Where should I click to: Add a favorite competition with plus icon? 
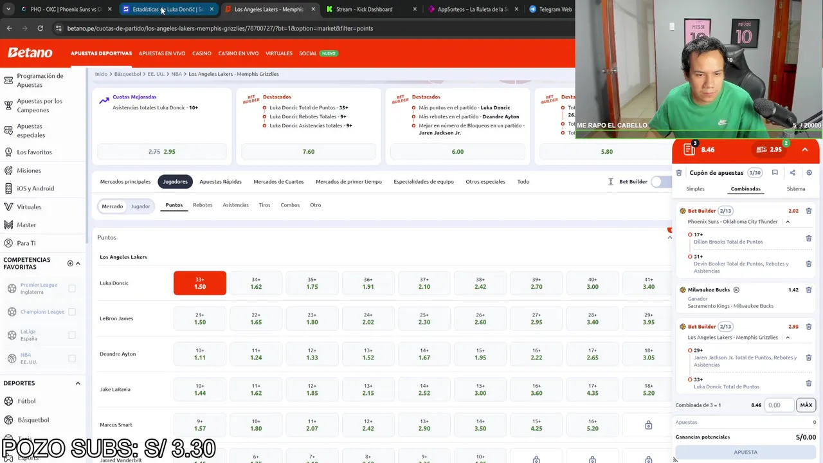(70, 263)
